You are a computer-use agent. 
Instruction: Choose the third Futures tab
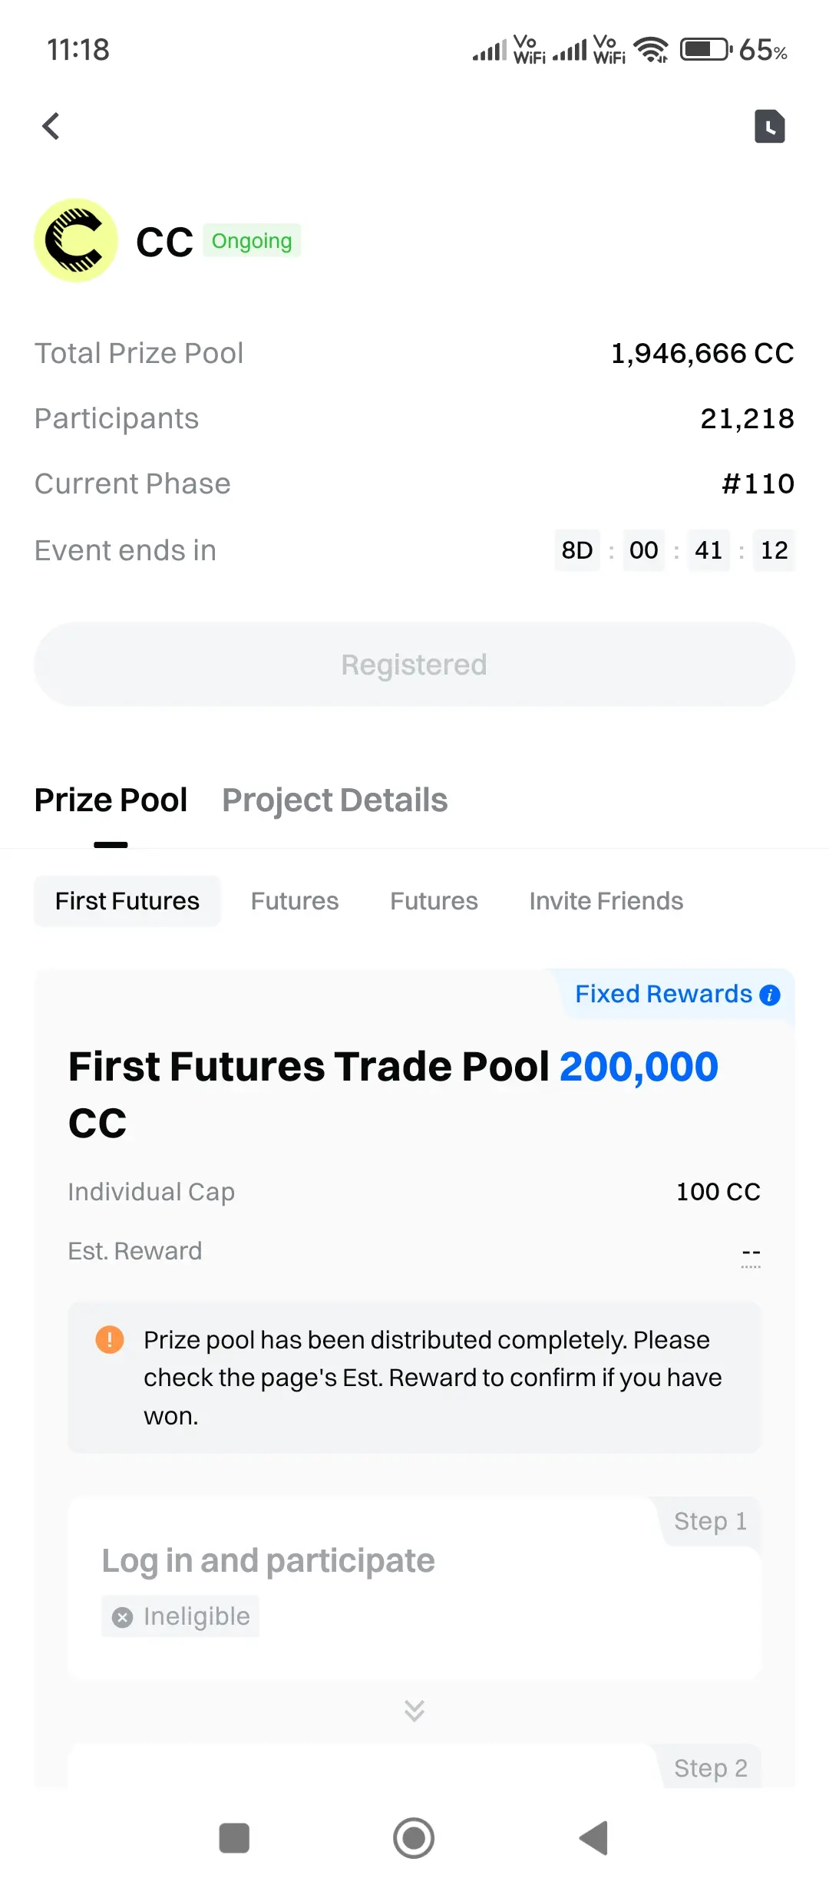434,901
